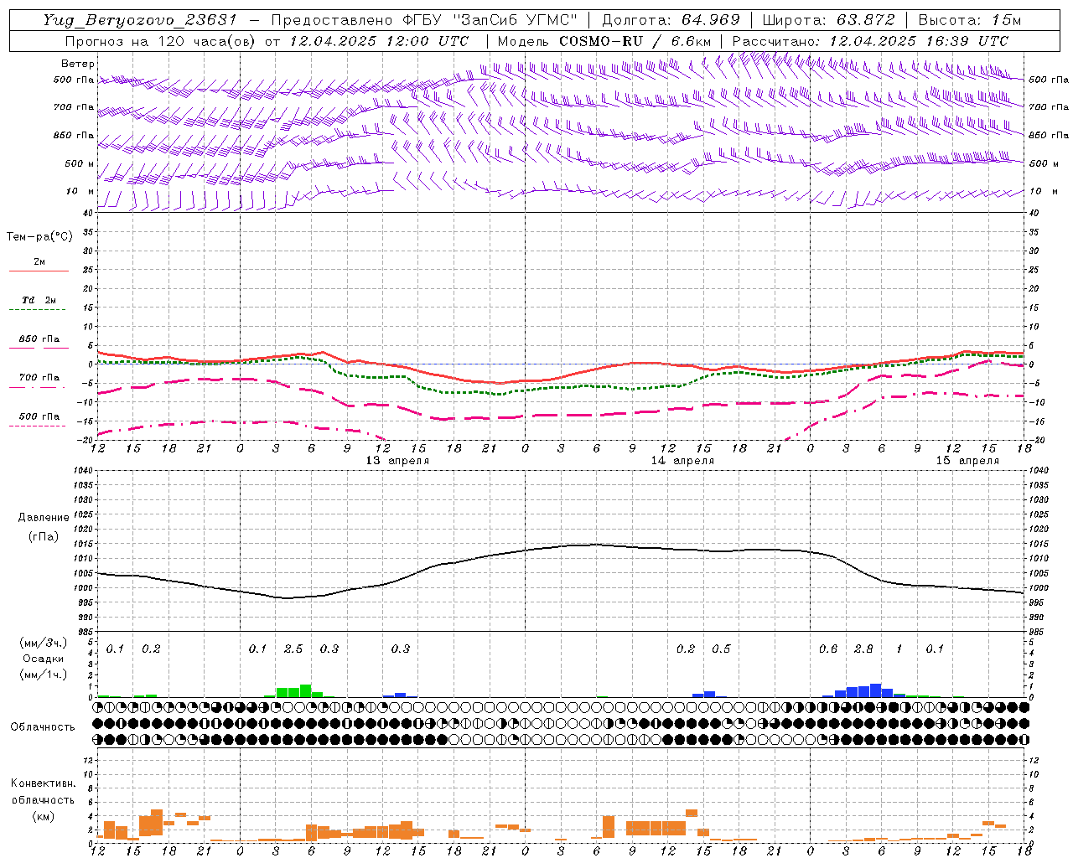The image size is (1073, 858).
Task: Click the 2.5 precipitation amount value
Action: point(293,649)
